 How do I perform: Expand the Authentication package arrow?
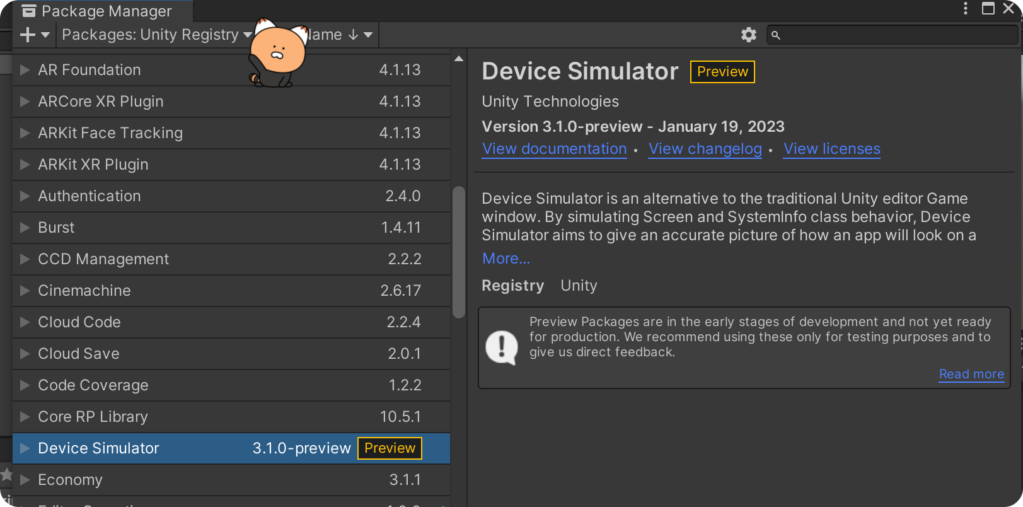(x=25, y=196)
